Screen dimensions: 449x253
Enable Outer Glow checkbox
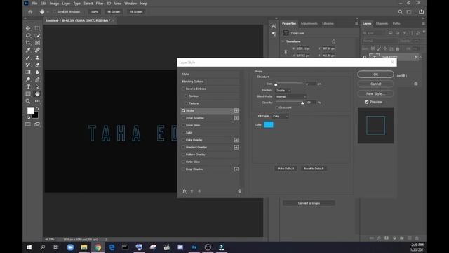(183, 162)
